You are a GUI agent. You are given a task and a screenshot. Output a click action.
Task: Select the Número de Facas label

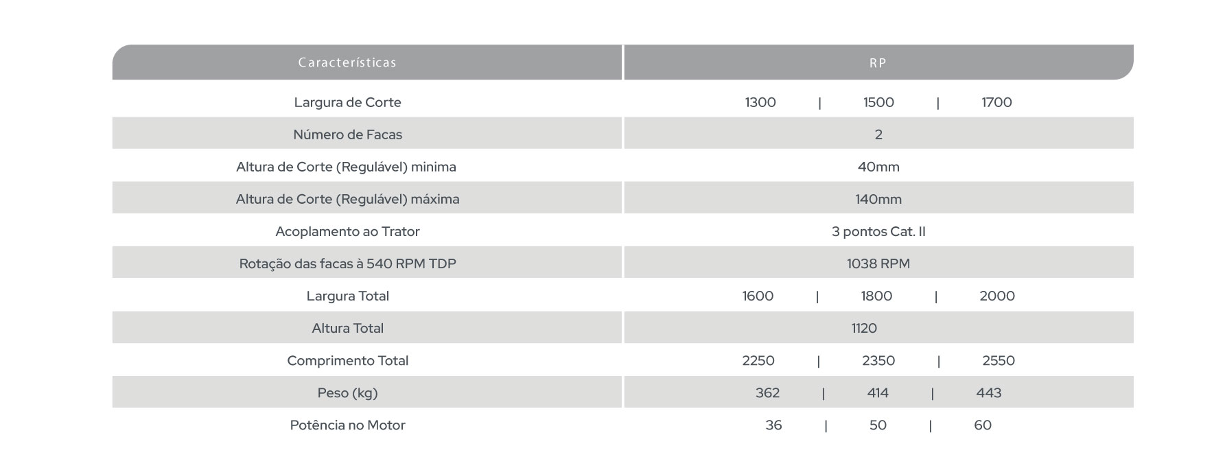pyautogui.click(x=347, y=134)
